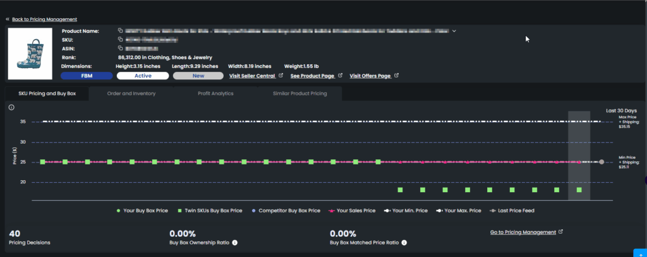Image resolution: width=647 pixels, height=257 pixels.
Task: Toggle Your Max. Price legend
Action: [x=459, y=210]
